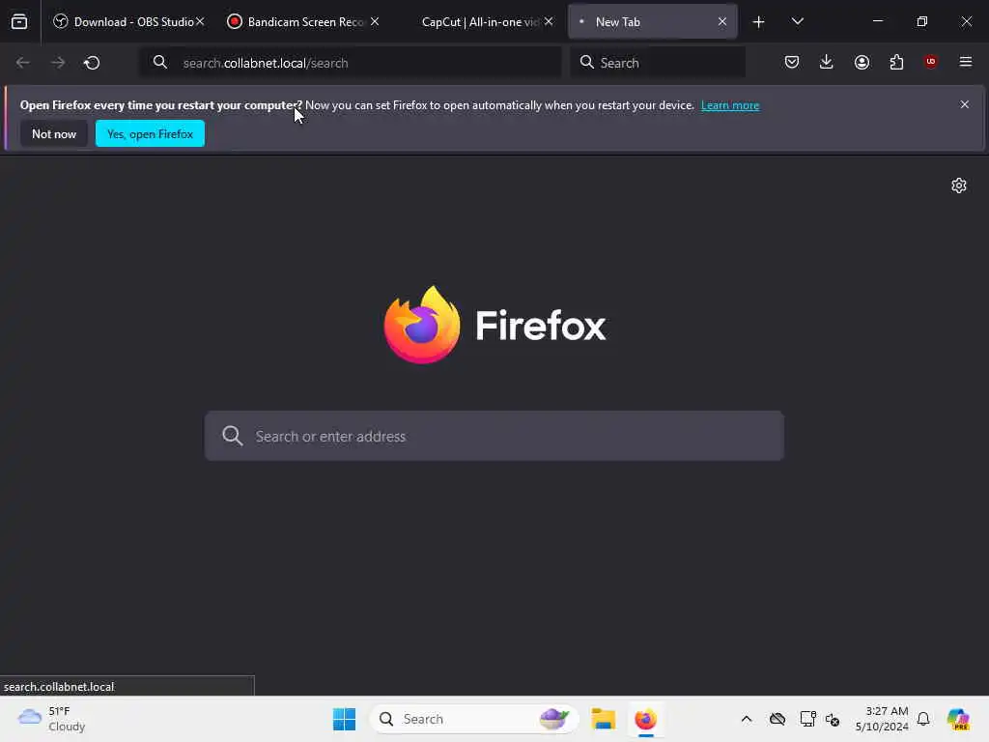Open the Windows Start button
Image resolution: width=989 pixels, height=742 pixels.
point(344,719)
